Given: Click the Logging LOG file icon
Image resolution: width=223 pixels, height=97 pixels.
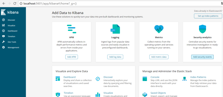Looking at the screenshot, I should pos(115,29).
